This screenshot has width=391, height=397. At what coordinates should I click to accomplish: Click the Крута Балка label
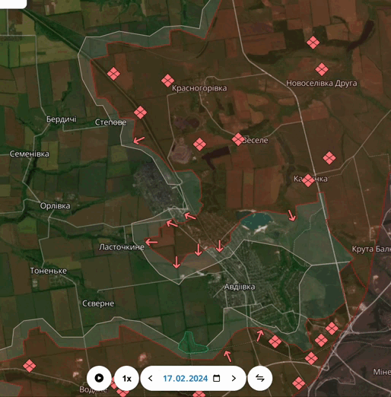[371, 249]
